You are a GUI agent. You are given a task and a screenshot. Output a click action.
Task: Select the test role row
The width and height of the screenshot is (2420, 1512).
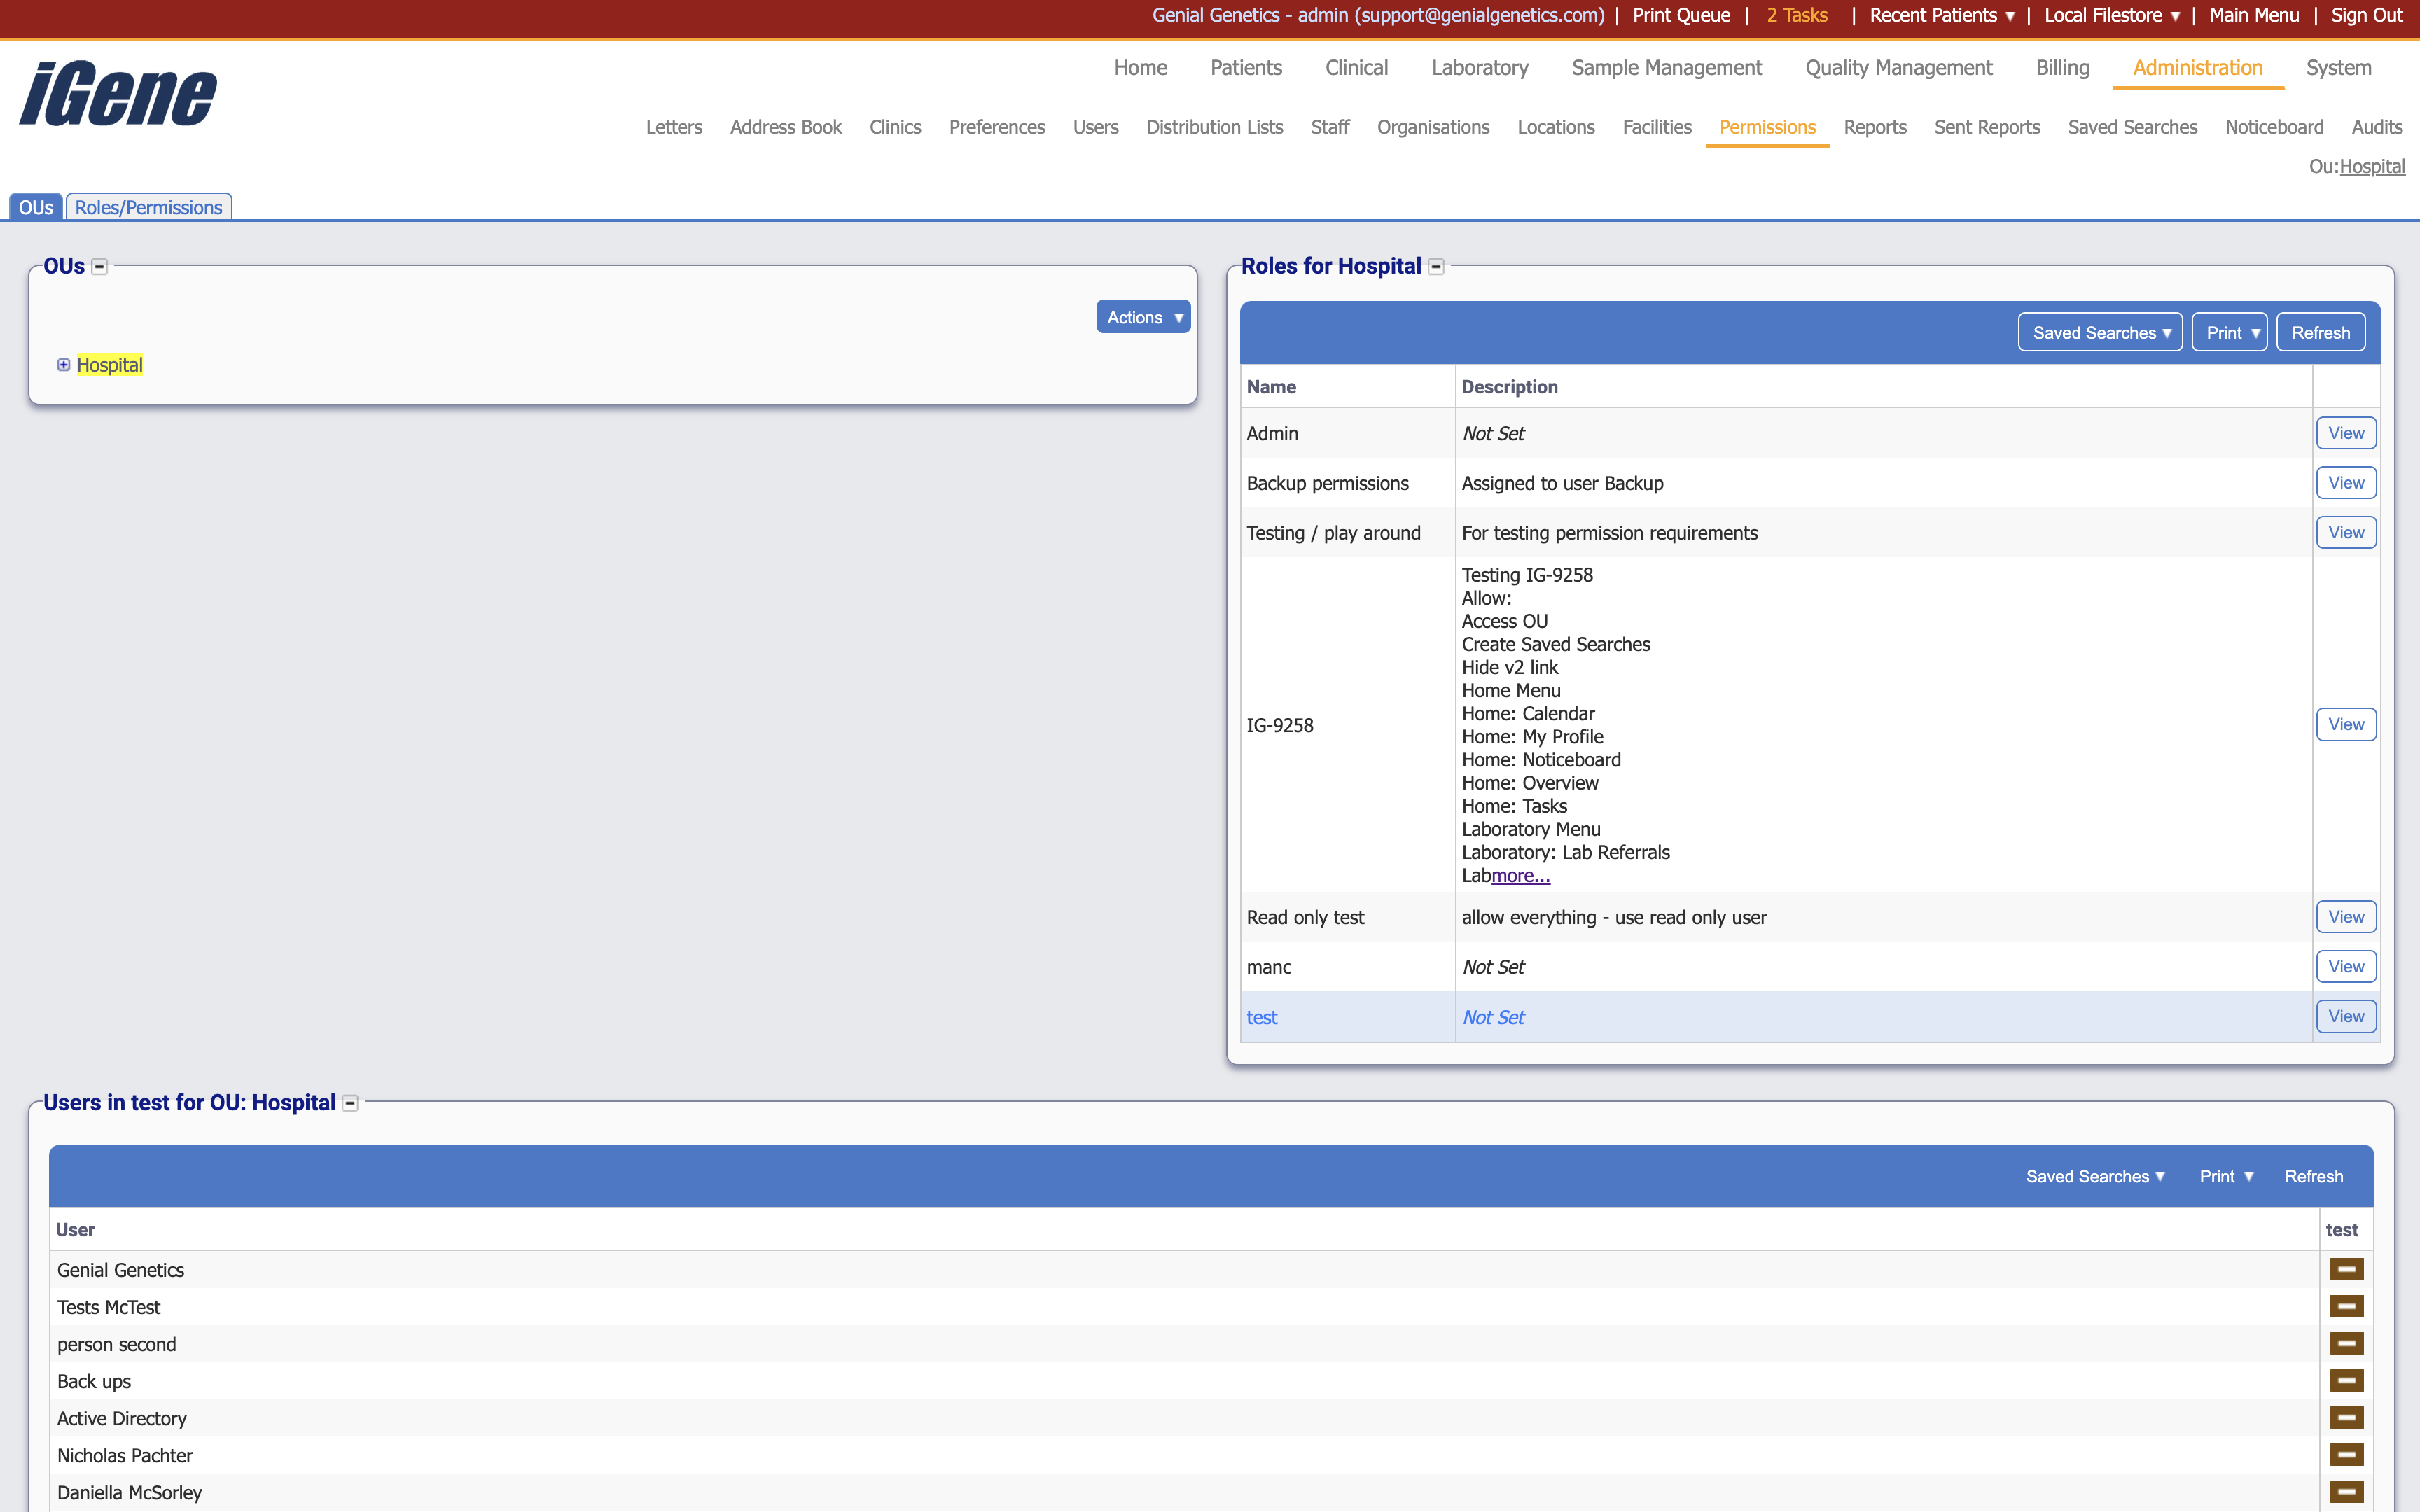coord(1262,1017)
